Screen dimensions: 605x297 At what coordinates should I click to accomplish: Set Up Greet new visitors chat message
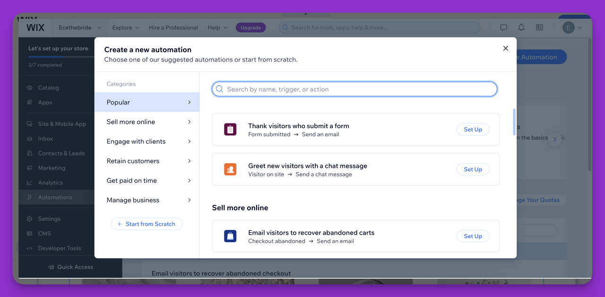coord(473,169)
